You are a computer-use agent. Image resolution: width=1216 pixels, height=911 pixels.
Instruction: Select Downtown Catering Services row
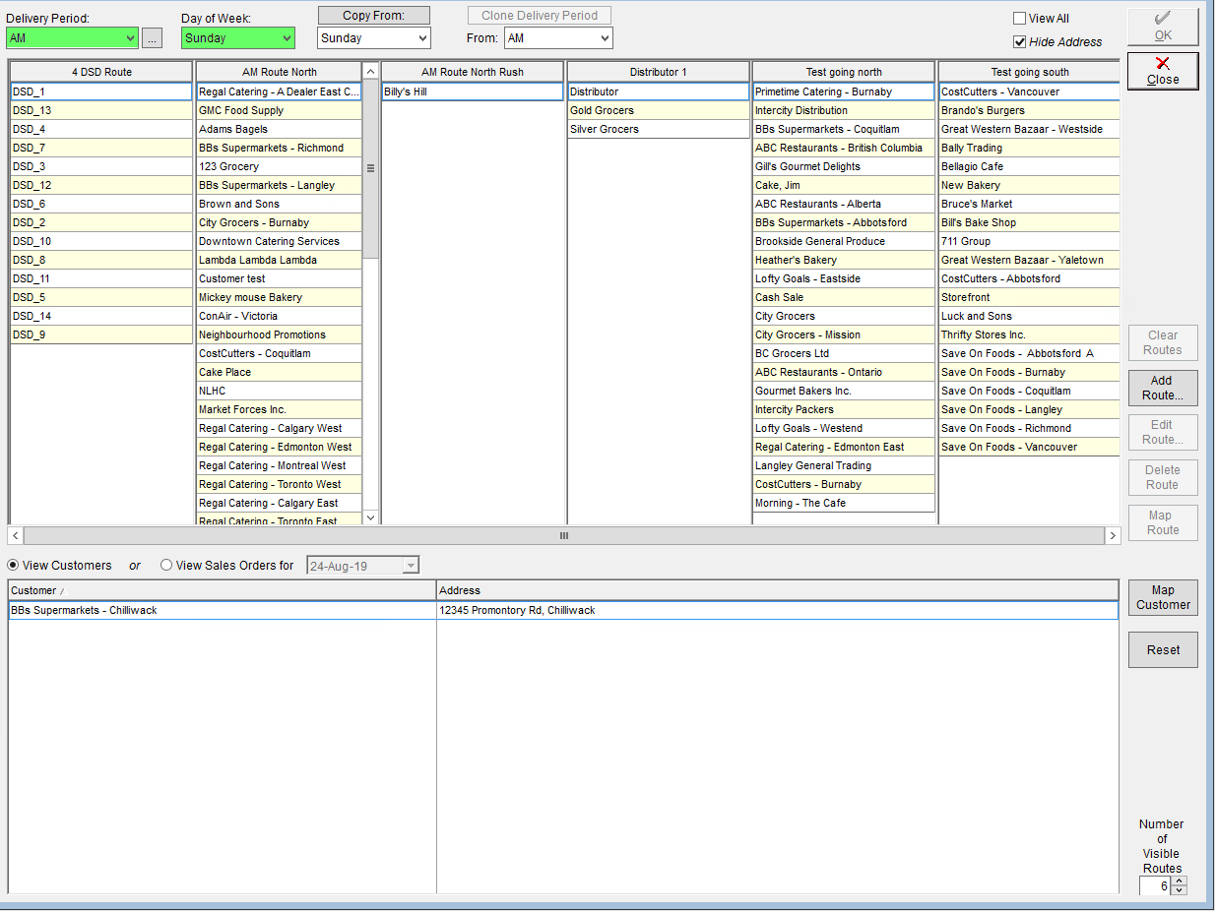[x=280, y=241]
